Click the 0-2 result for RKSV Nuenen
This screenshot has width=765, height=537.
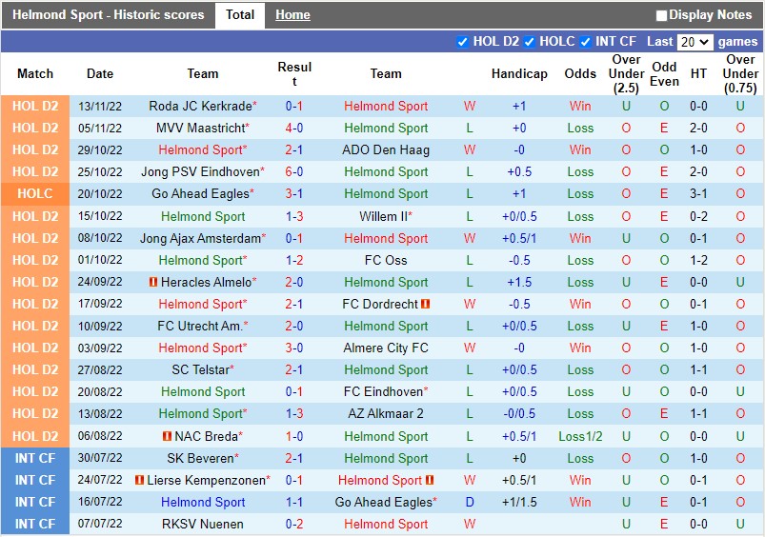pos(294,524)
